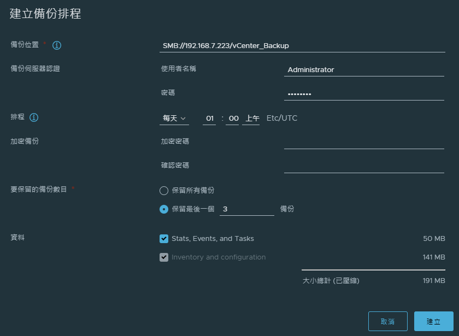Click the dropdown chevron next to 每天

coord(183,119)
